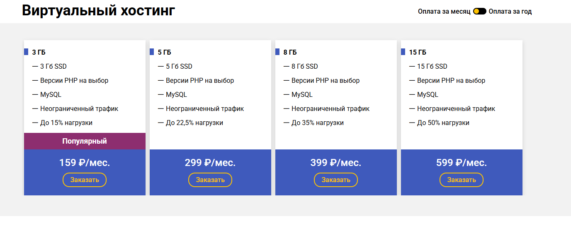The height and width of the screenshot is (226, 571).
Task: Click the purple "Популярный" banner
Action: click(x=85, y=141)
